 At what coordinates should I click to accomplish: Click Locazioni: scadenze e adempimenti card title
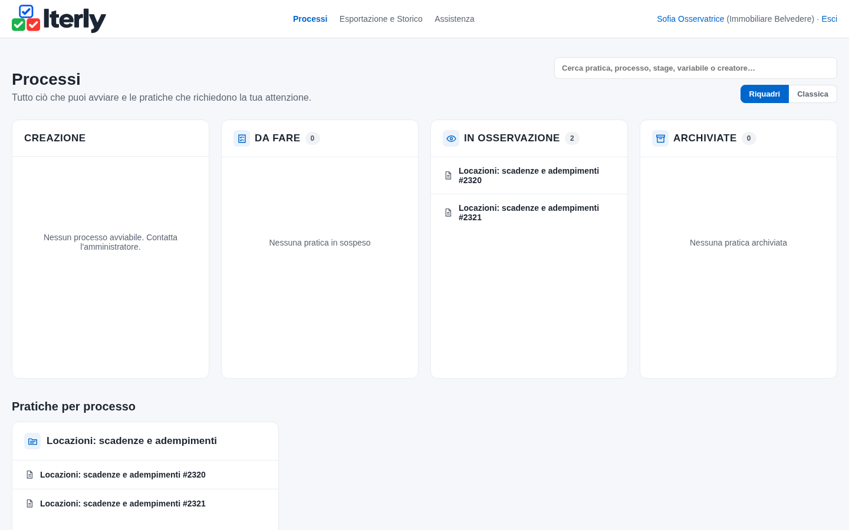click(131, 441)
